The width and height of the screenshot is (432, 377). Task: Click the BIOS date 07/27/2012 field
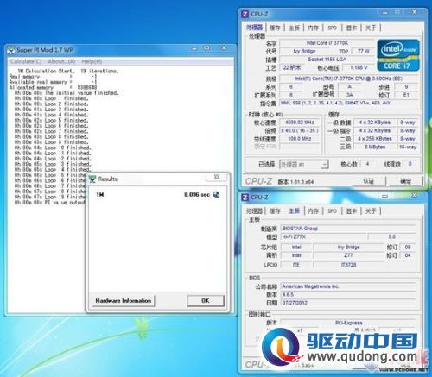click(x=348, y=303)
